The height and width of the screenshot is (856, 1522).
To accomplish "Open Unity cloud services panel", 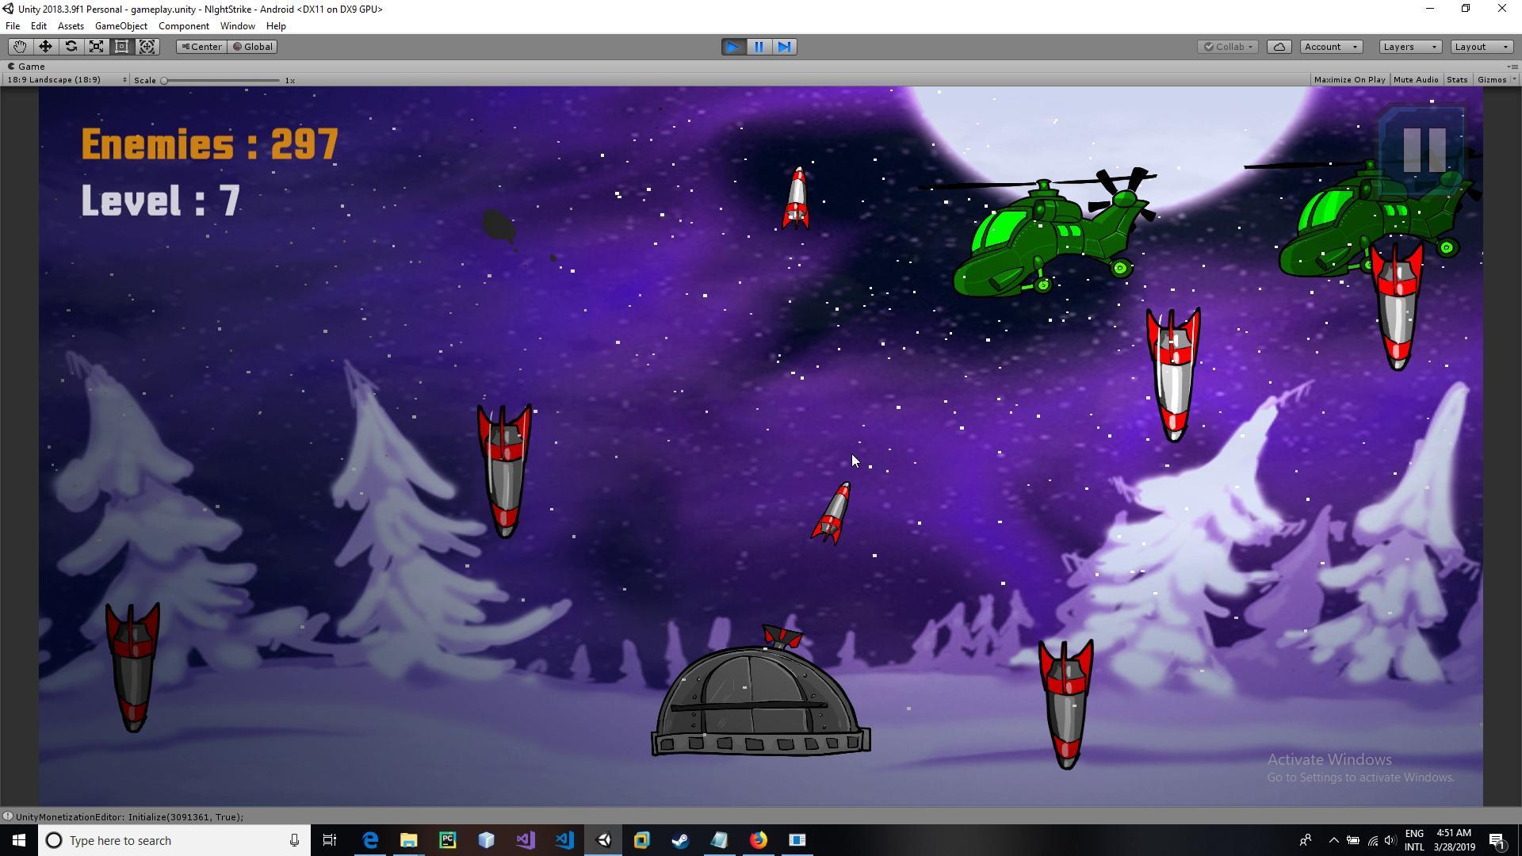I will tap(1279, 46).
